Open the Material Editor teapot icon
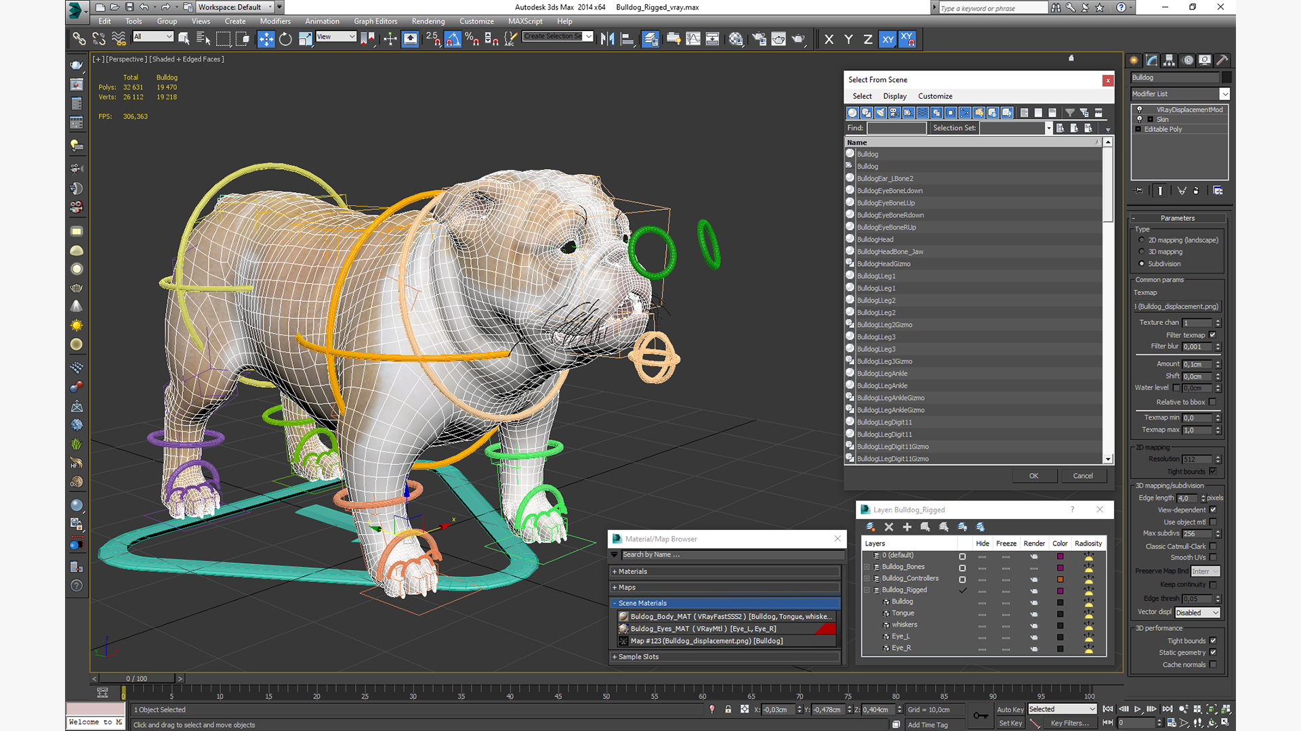Image resolution: width=1301 pixels, height=731 pixels. pos(736,39)
